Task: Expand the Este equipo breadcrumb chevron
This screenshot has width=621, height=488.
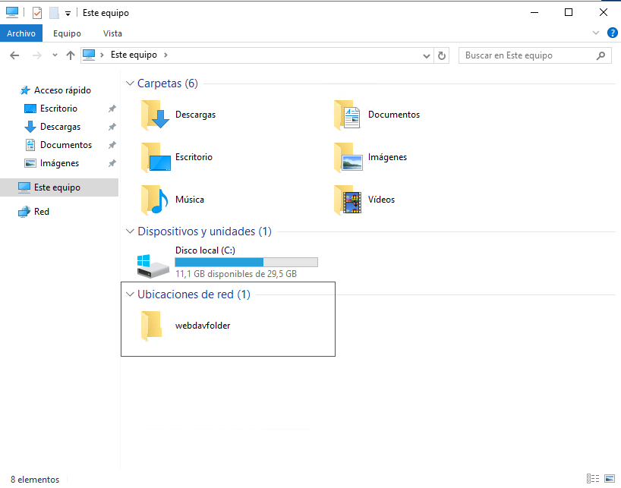Action: [x=166, y=55]
